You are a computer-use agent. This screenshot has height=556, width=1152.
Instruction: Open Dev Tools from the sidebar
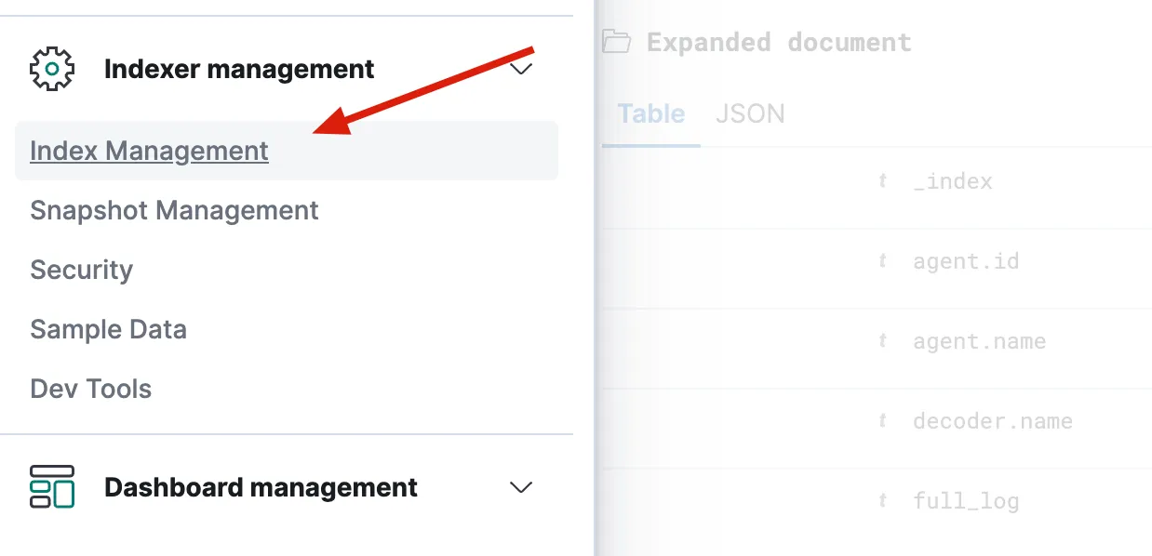click(91, 389)
